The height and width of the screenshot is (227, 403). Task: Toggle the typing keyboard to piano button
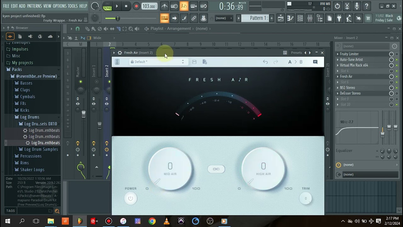pos(164,18)
